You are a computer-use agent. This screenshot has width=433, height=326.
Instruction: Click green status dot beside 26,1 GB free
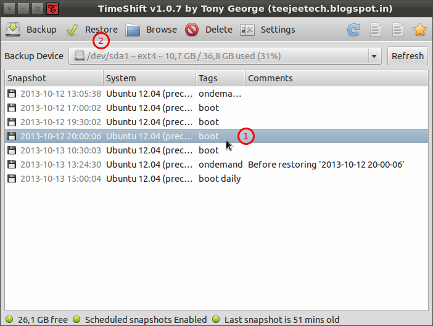click(9, 319)
